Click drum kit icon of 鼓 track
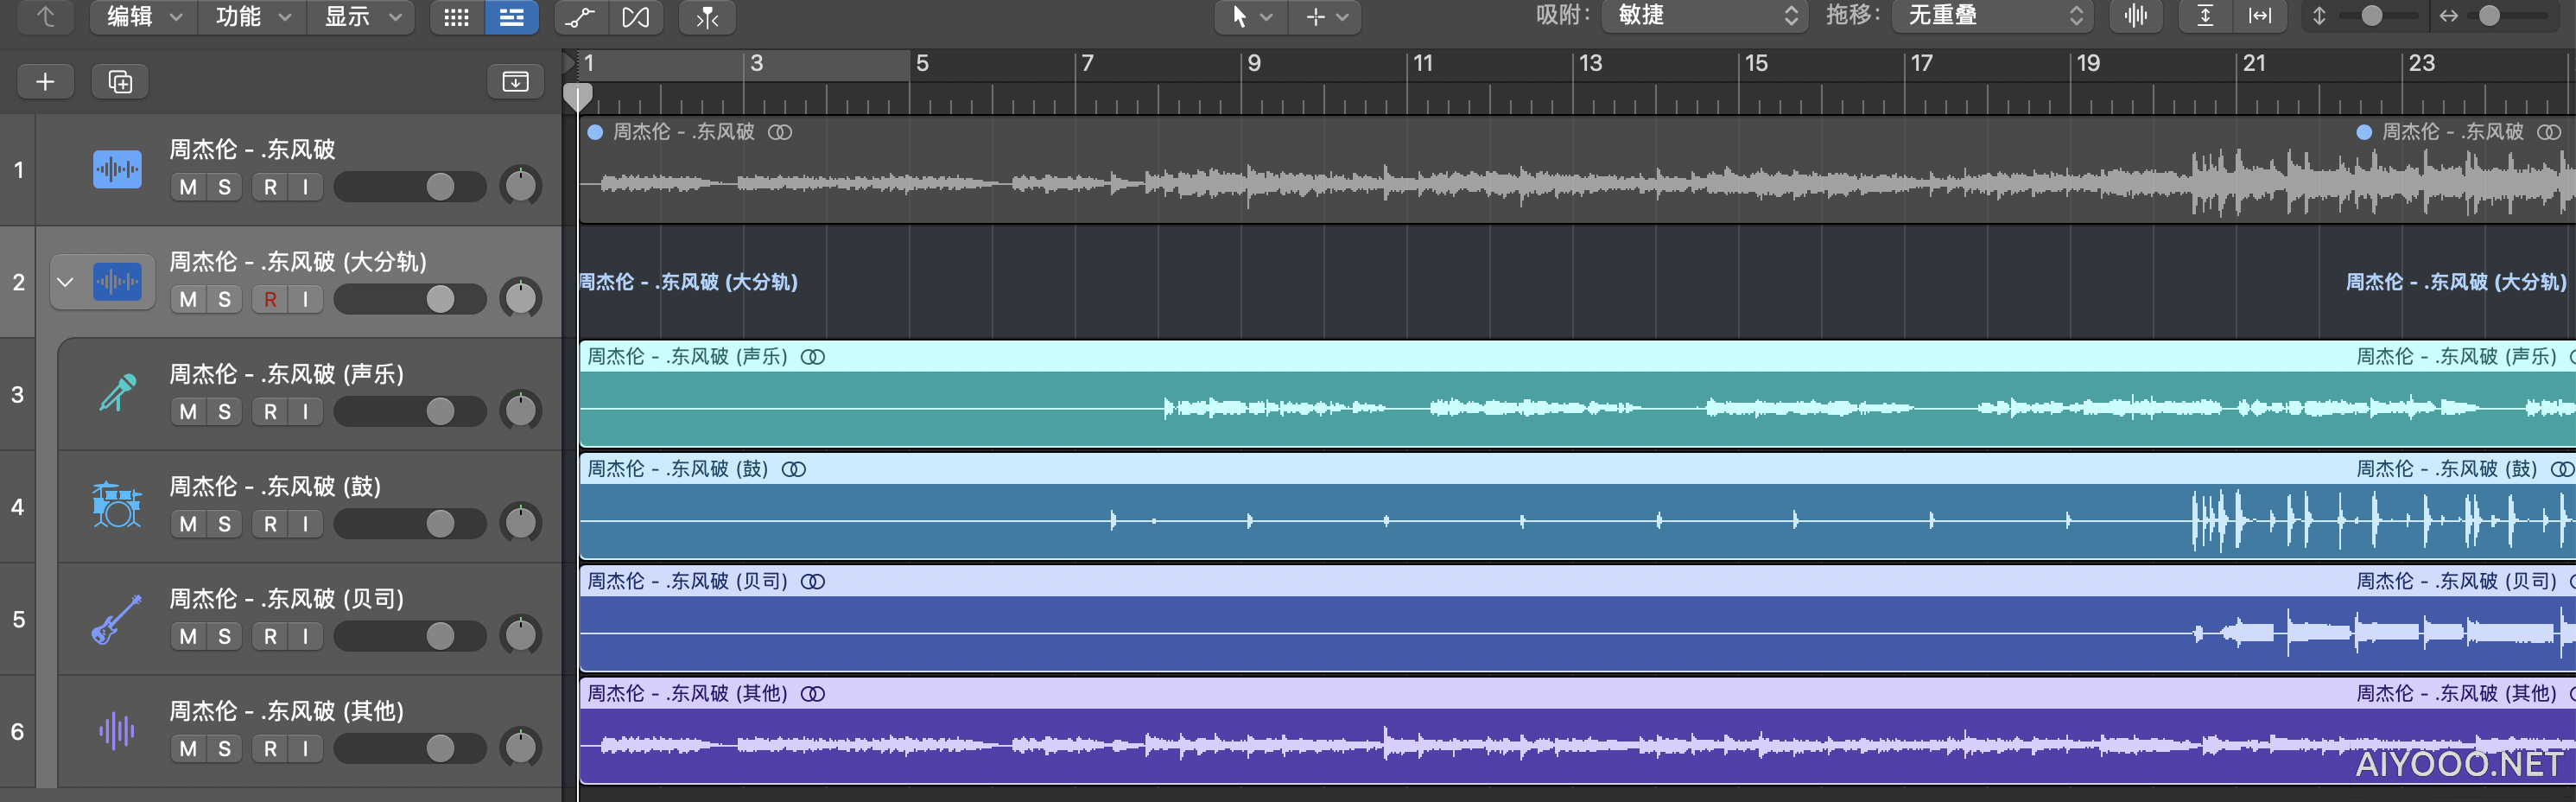The height and width of the screenshot is (802, 2576). (x=117, y=505)
